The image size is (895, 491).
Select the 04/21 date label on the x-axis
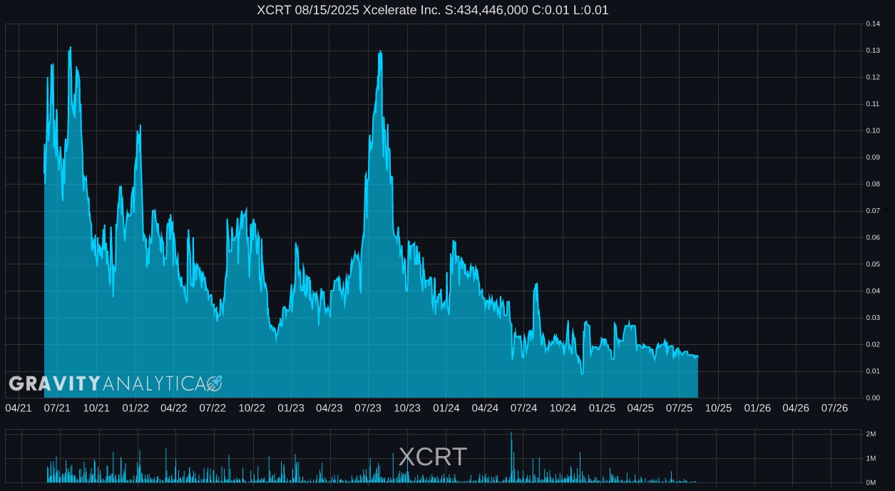tap(19, 408)
